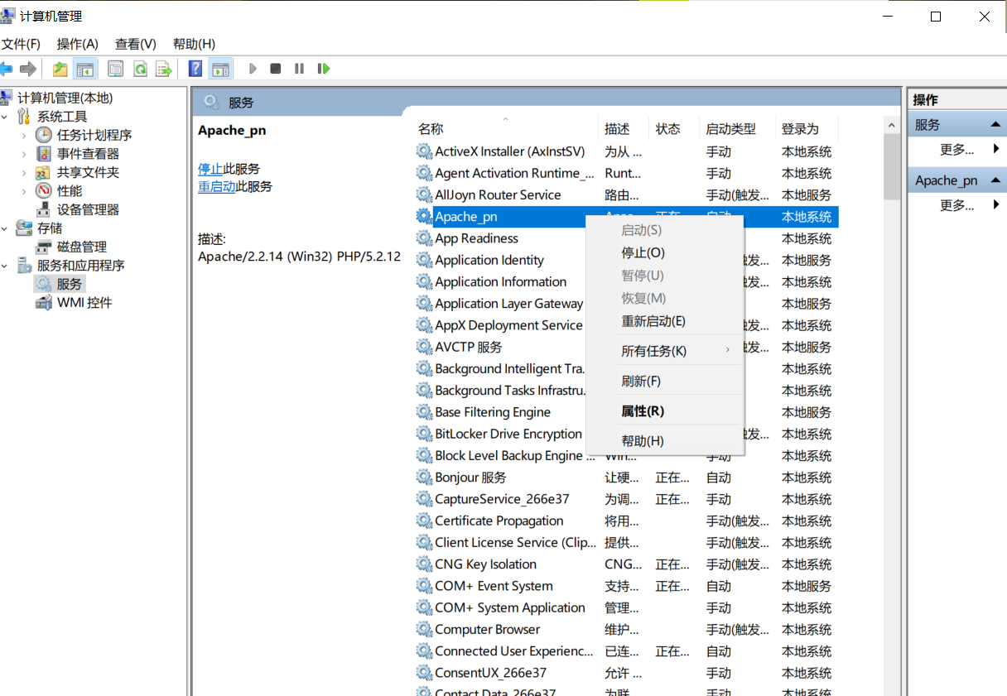This screenshot has height=696, width=1007.
Task: Click the Back arrow toolbar icon
Action: click(7, 69)
